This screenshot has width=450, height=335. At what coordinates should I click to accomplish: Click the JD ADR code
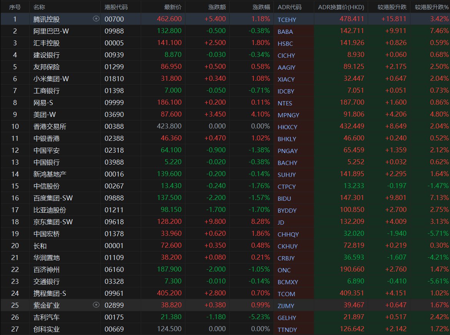pos(281,222)
